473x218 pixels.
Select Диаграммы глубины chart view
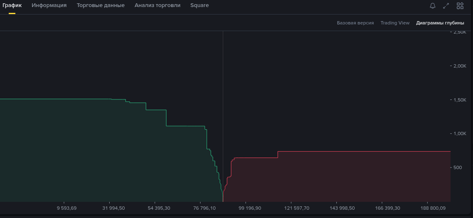click(440, 23)
